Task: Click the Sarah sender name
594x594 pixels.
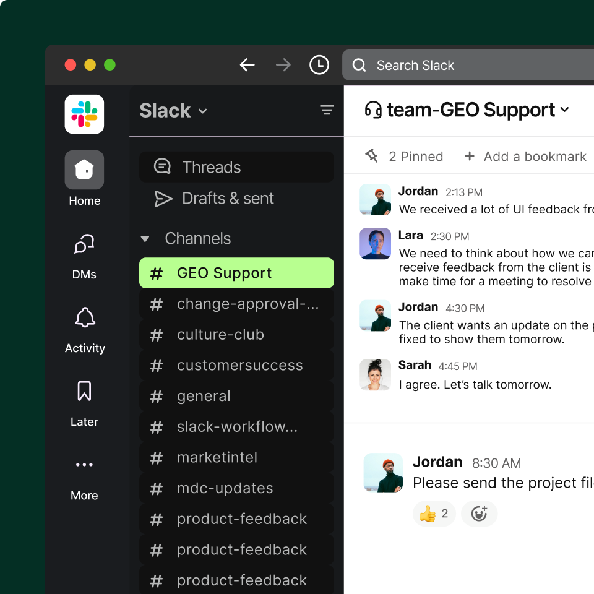Action: (x=415, y=365)
